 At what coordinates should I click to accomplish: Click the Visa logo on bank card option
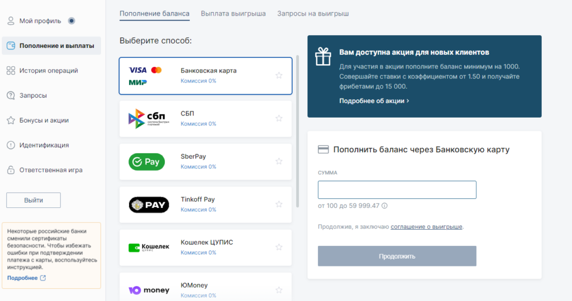137,70
